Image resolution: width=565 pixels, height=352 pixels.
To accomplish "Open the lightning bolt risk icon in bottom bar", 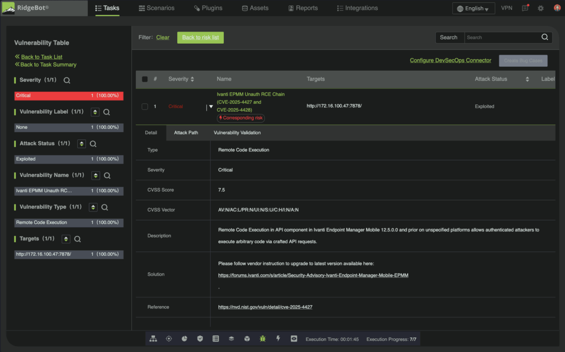I will pos(278,339).
